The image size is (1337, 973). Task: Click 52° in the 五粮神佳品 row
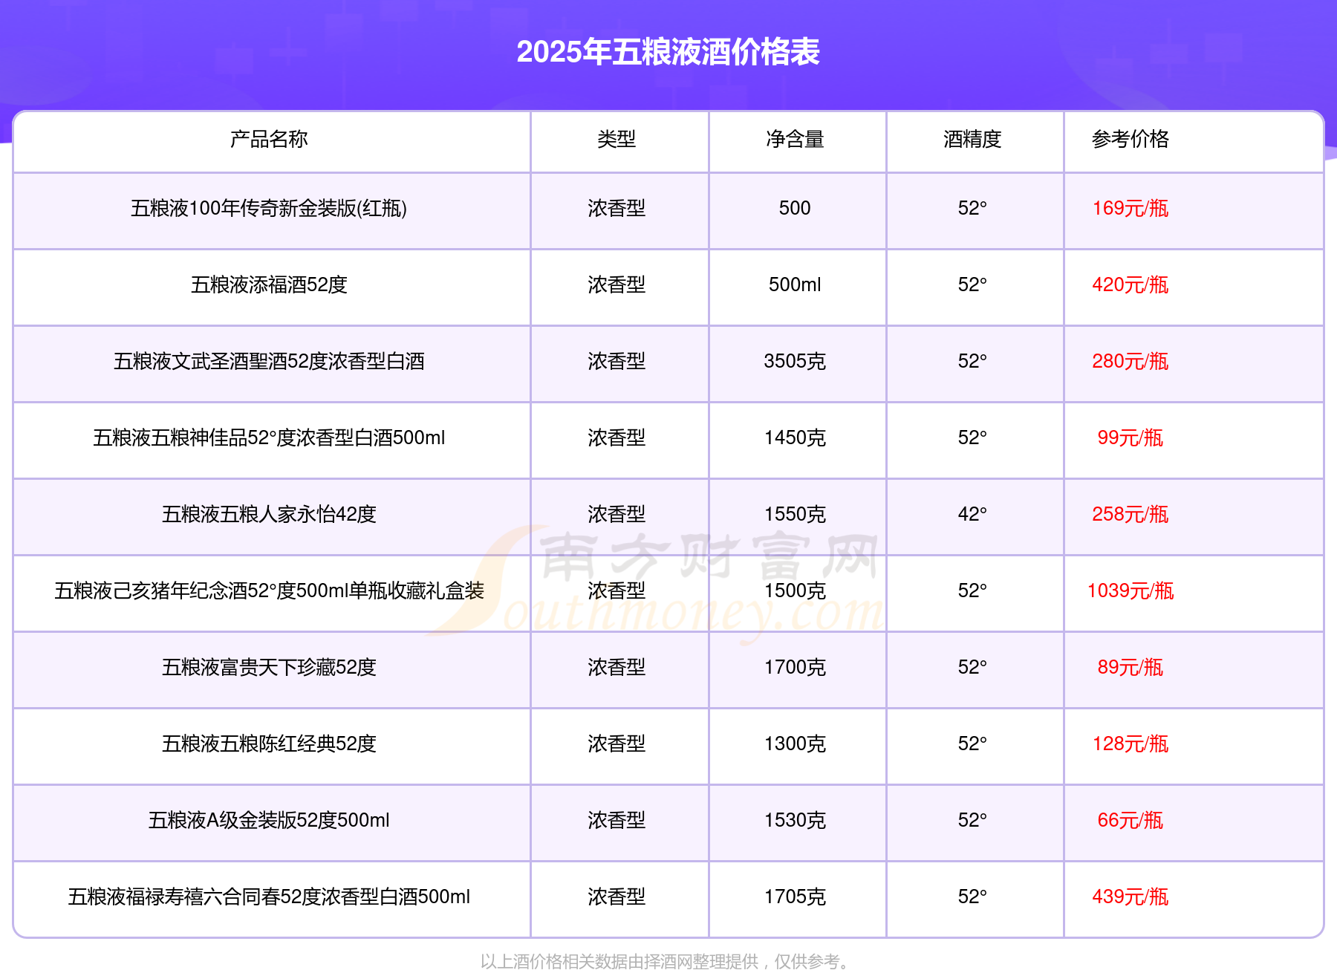click(x=972, y=437)
